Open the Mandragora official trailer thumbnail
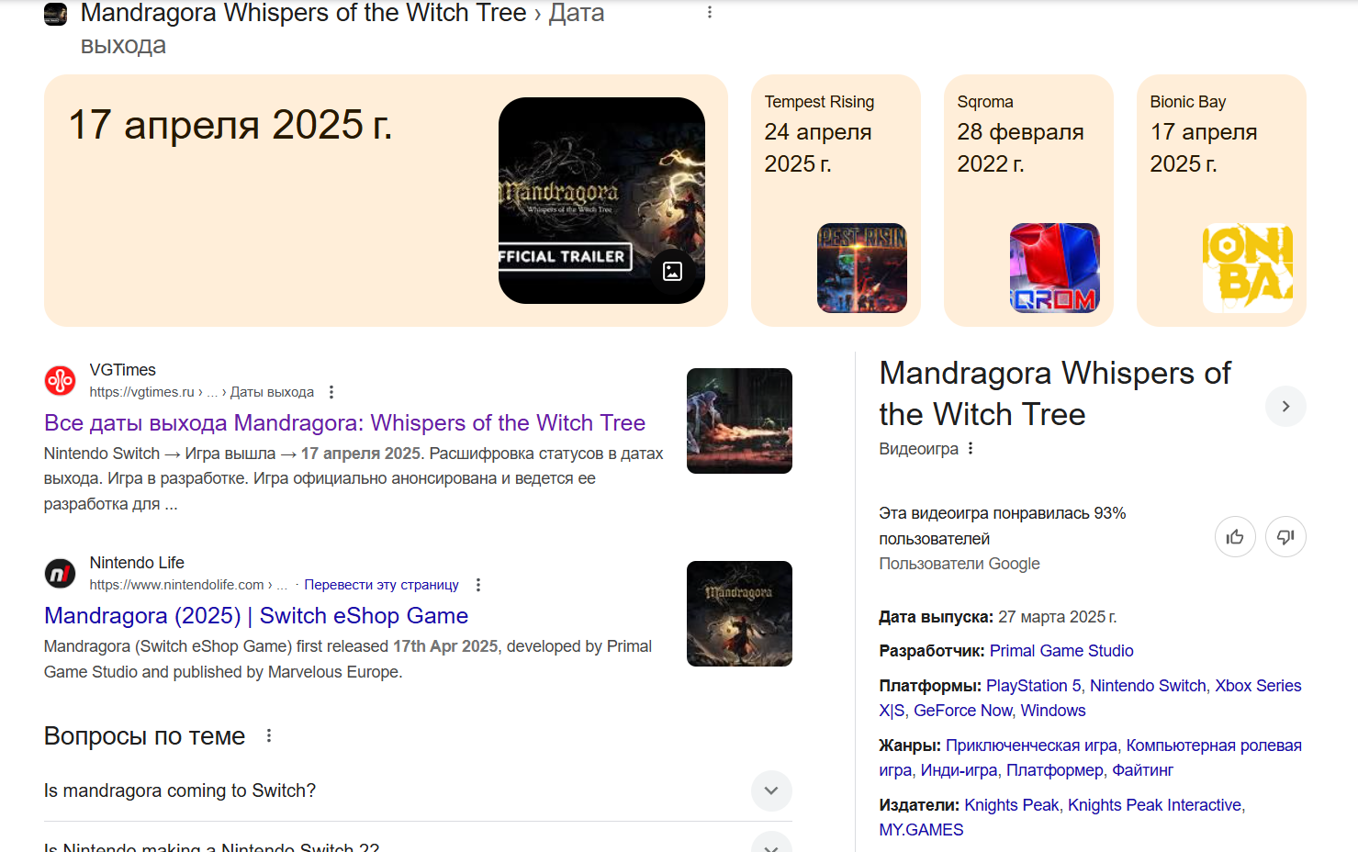 tap(601, 200)
